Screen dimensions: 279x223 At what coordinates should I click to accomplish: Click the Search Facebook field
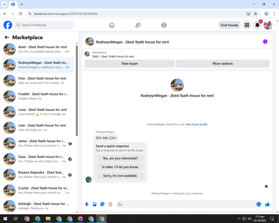(45, 25)
